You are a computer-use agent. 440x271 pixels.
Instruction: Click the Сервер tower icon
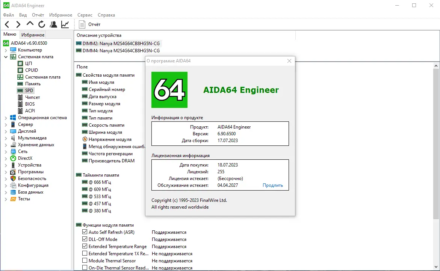13,124
